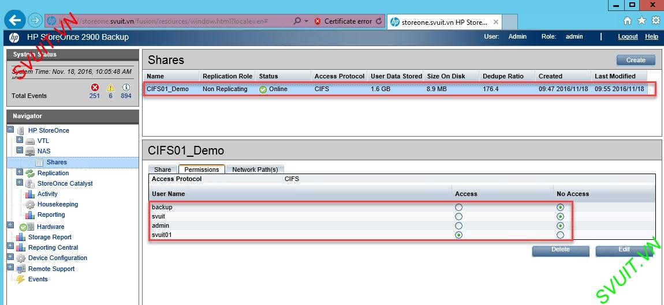The height and width of the screenshot is (305, 664).
Task: Click the Reporting Central chart icon
Action: coord(21,248)
